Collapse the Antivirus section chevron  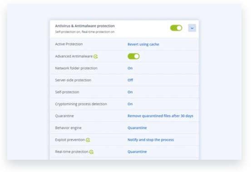point(192,28)
